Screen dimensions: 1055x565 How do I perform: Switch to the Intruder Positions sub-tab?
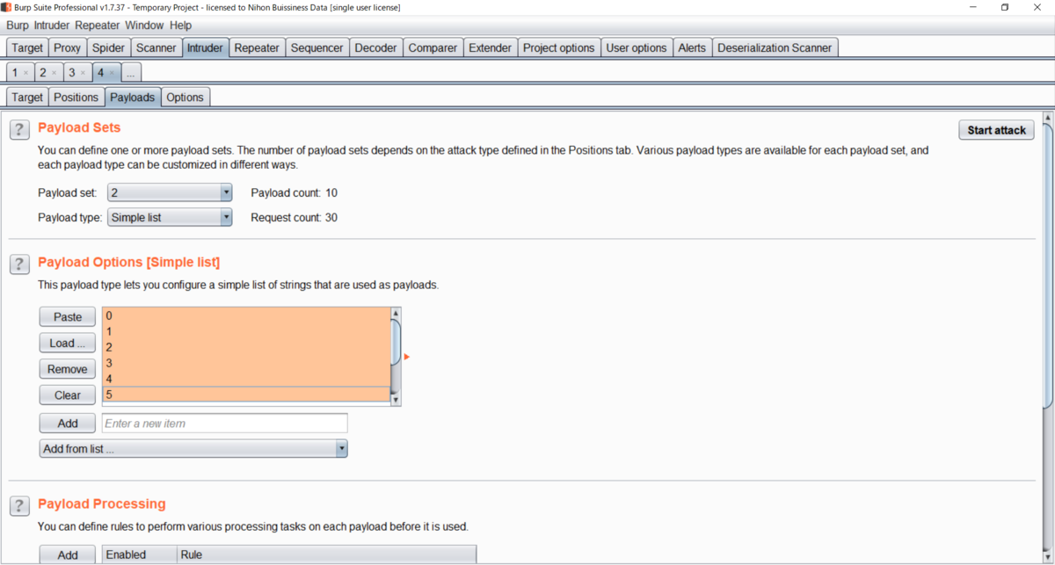pyautogui.click(x=76, y=97)
